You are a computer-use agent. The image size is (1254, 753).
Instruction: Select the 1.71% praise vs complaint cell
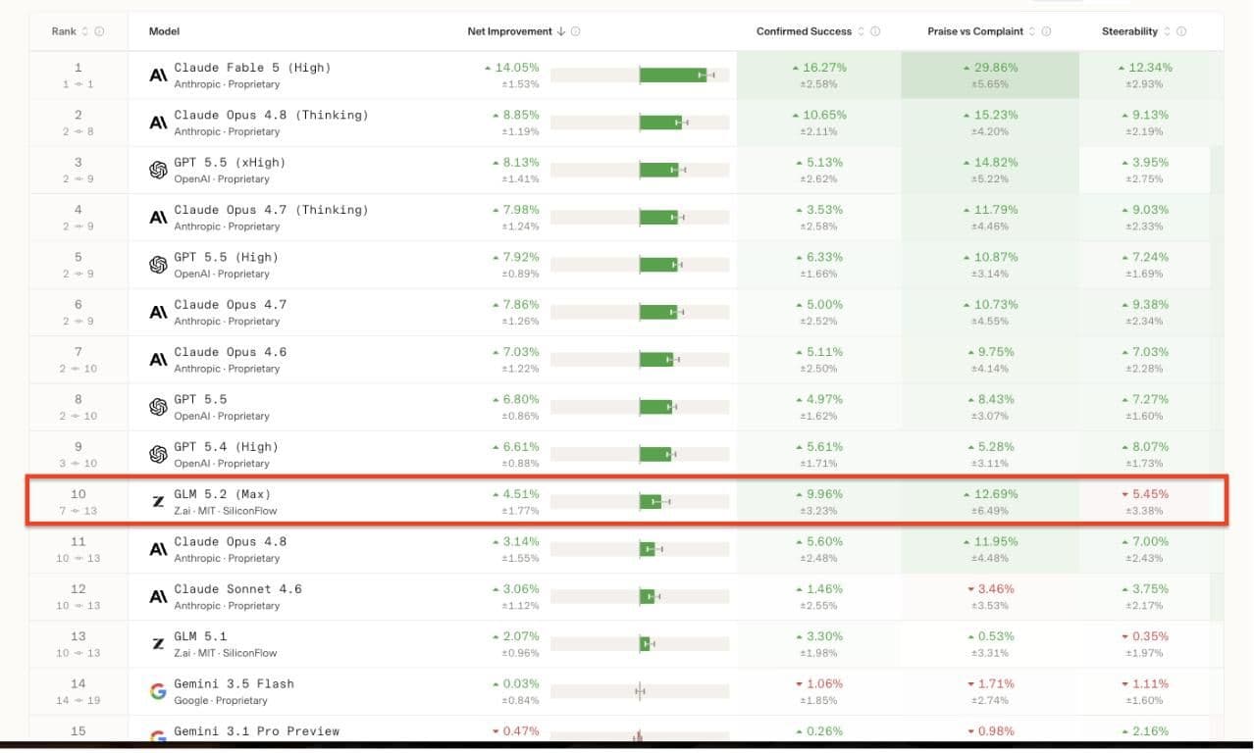[990, 691]
